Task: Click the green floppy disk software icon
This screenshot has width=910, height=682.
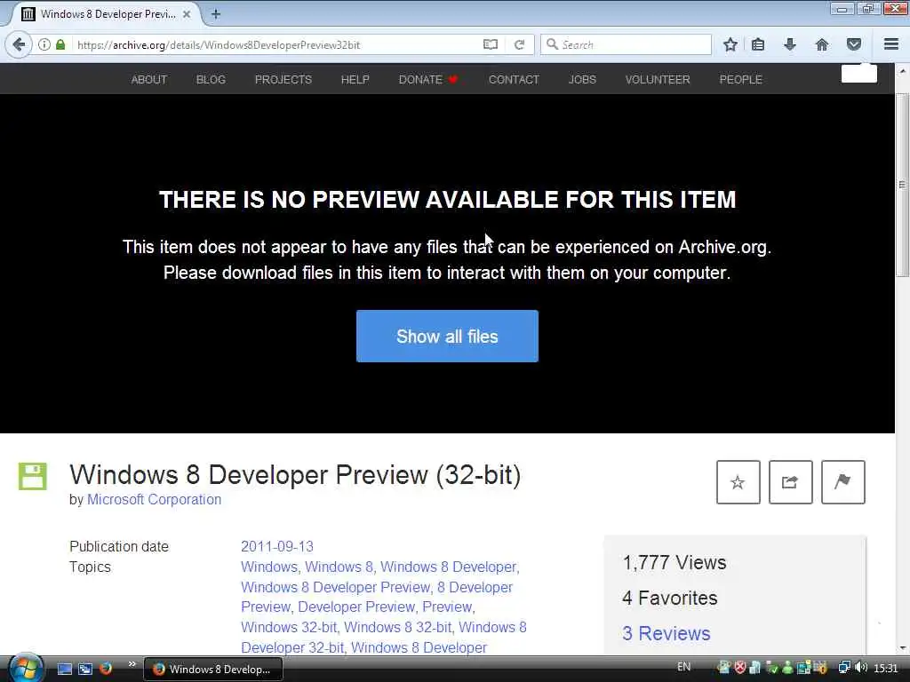Action: coord(33,477)
